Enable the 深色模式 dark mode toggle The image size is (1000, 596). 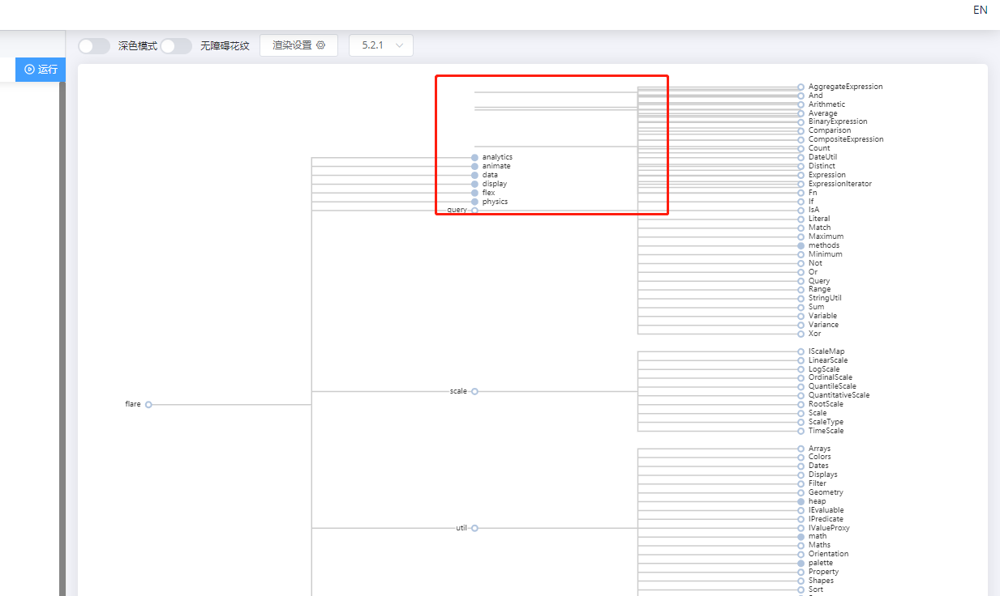93,45
